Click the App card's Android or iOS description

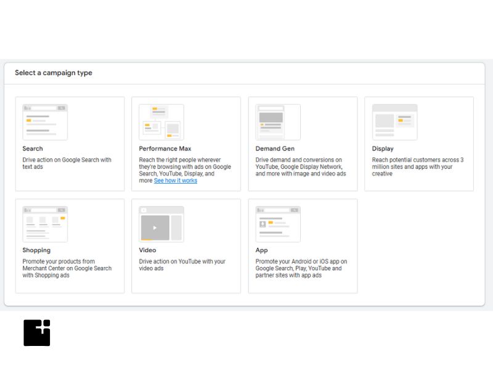[301, 268]
